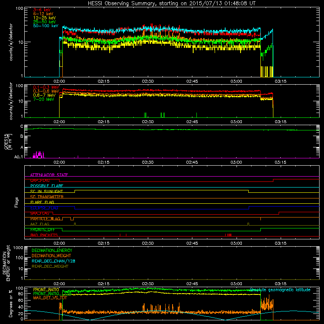This screenshot has height=324, width=324.
Task: Click the MAX_DET_VS_TOT legend label
Action: pos(50,298)
